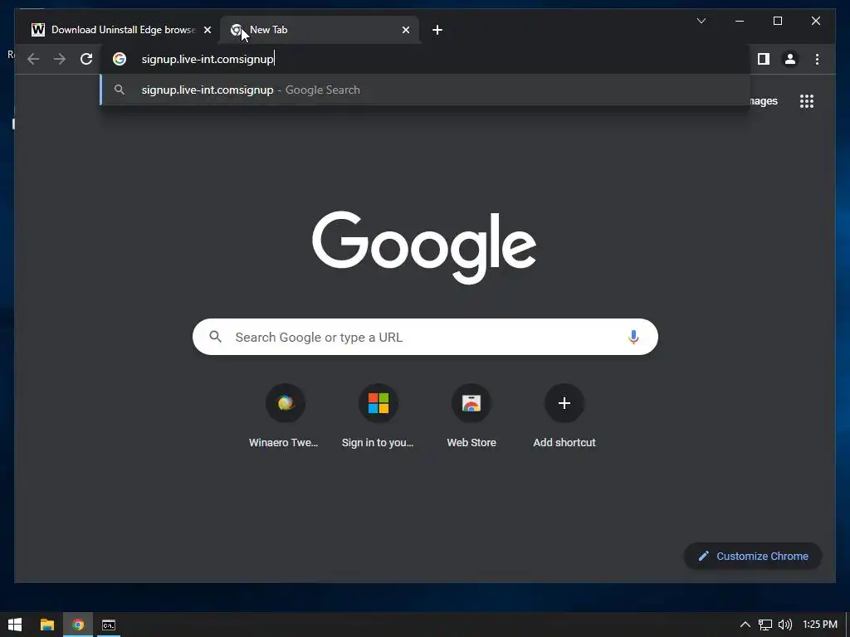The width and height of the screenshot is (850, 637).
Task: Open File Explorer from the taskbar
Action: coord(47,625)
